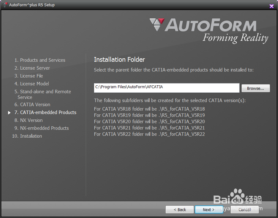Click the AutoForm^plus R5 Setup title text
Image resolution: width=278 pixels, height=218 pixels.
pyautogui.click(x=32, y=5)
